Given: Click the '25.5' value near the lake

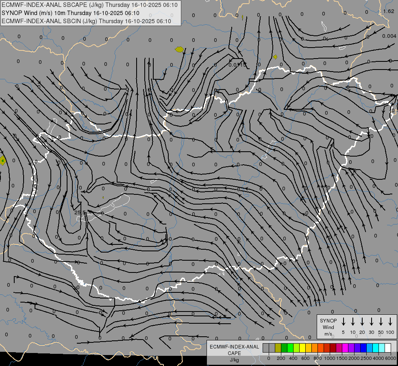Looking at the screenshot, I should click(80, 212).
